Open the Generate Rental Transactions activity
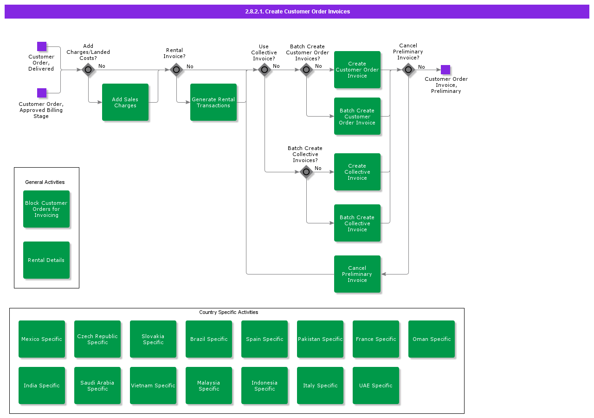 (213, 102)
